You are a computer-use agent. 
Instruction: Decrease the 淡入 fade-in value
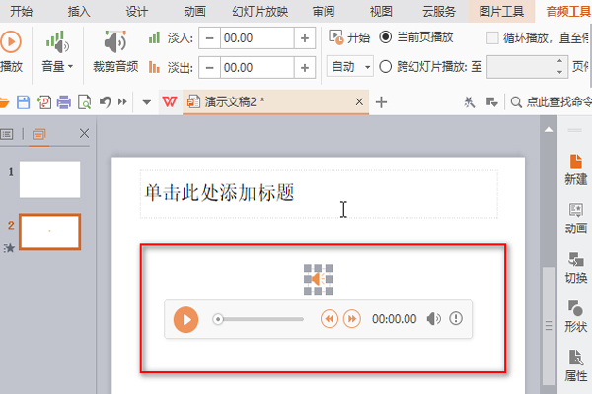tap(210, 38)
